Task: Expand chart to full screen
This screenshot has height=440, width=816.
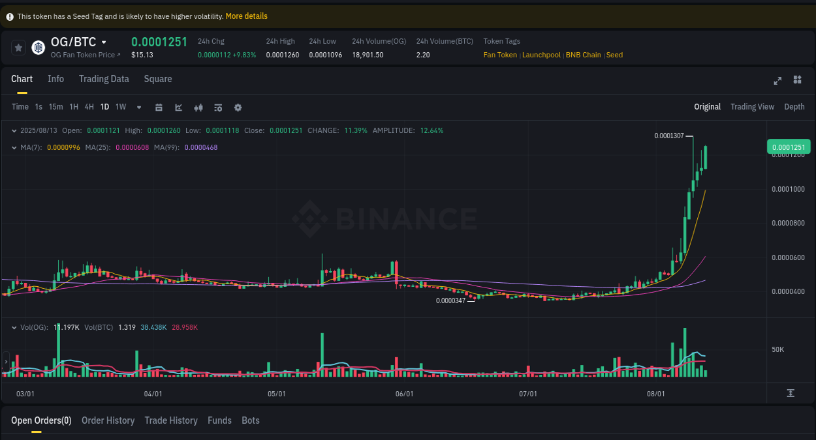Action: [x=777, y=80]
